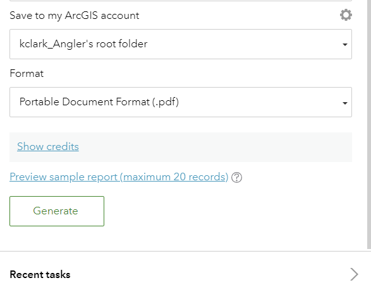Click the caret arrow in the root folder selector
Screen dimensions: 371x290
click(345, 44)
